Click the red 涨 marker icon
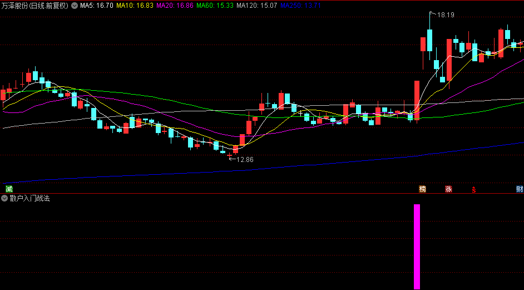524x290 pixels. [x=448, y=189]
